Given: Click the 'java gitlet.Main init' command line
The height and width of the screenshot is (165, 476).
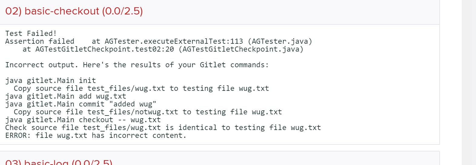Looking at the screenshot, I should [x=51, y=81].
